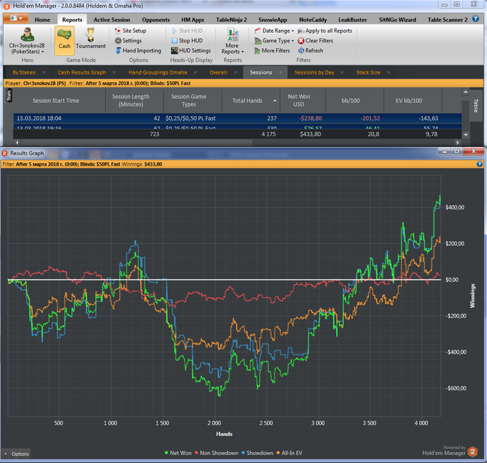Open the vertical Table side panel
The height and width of the screenshot is (463, 487).
pos(475,106)
